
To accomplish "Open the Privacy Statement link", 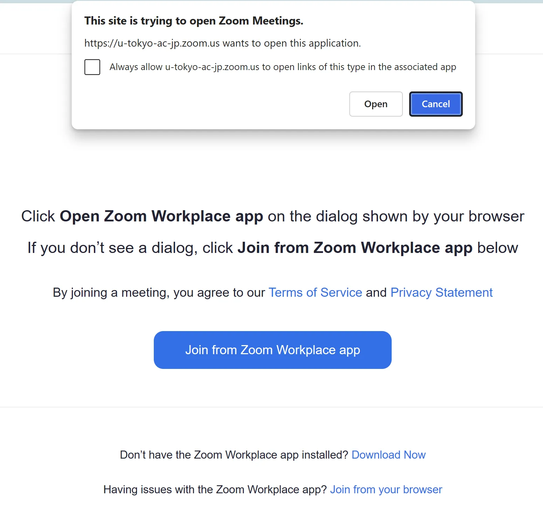I will pyautogui.click(x=441, y=293).
